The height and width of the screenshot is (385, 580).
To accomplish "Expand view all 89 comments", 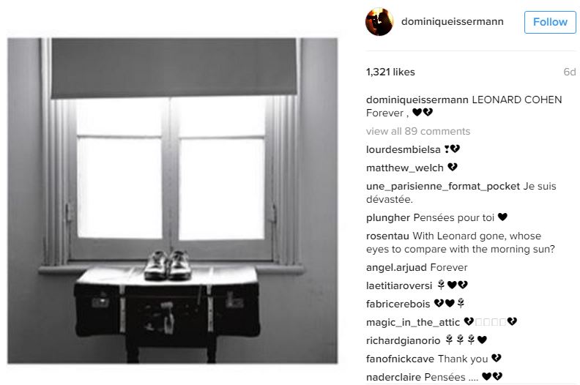I will pos(418,131).
